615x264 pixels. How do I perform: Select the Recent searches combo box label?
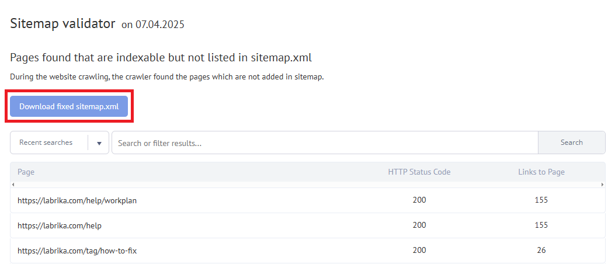(46, 143)
